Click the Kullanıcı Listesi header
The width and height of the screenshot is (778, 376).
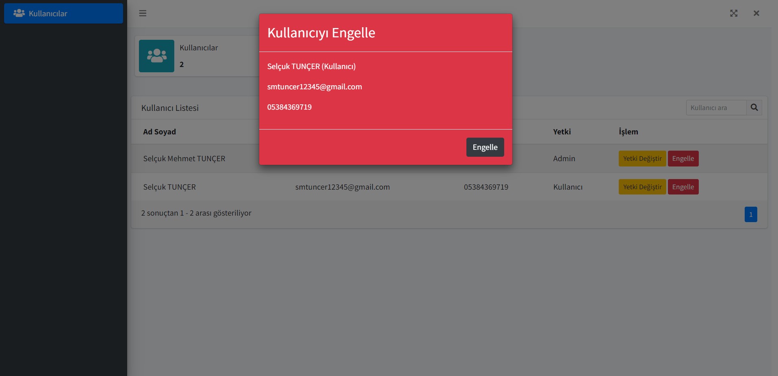tap(170, 108)
